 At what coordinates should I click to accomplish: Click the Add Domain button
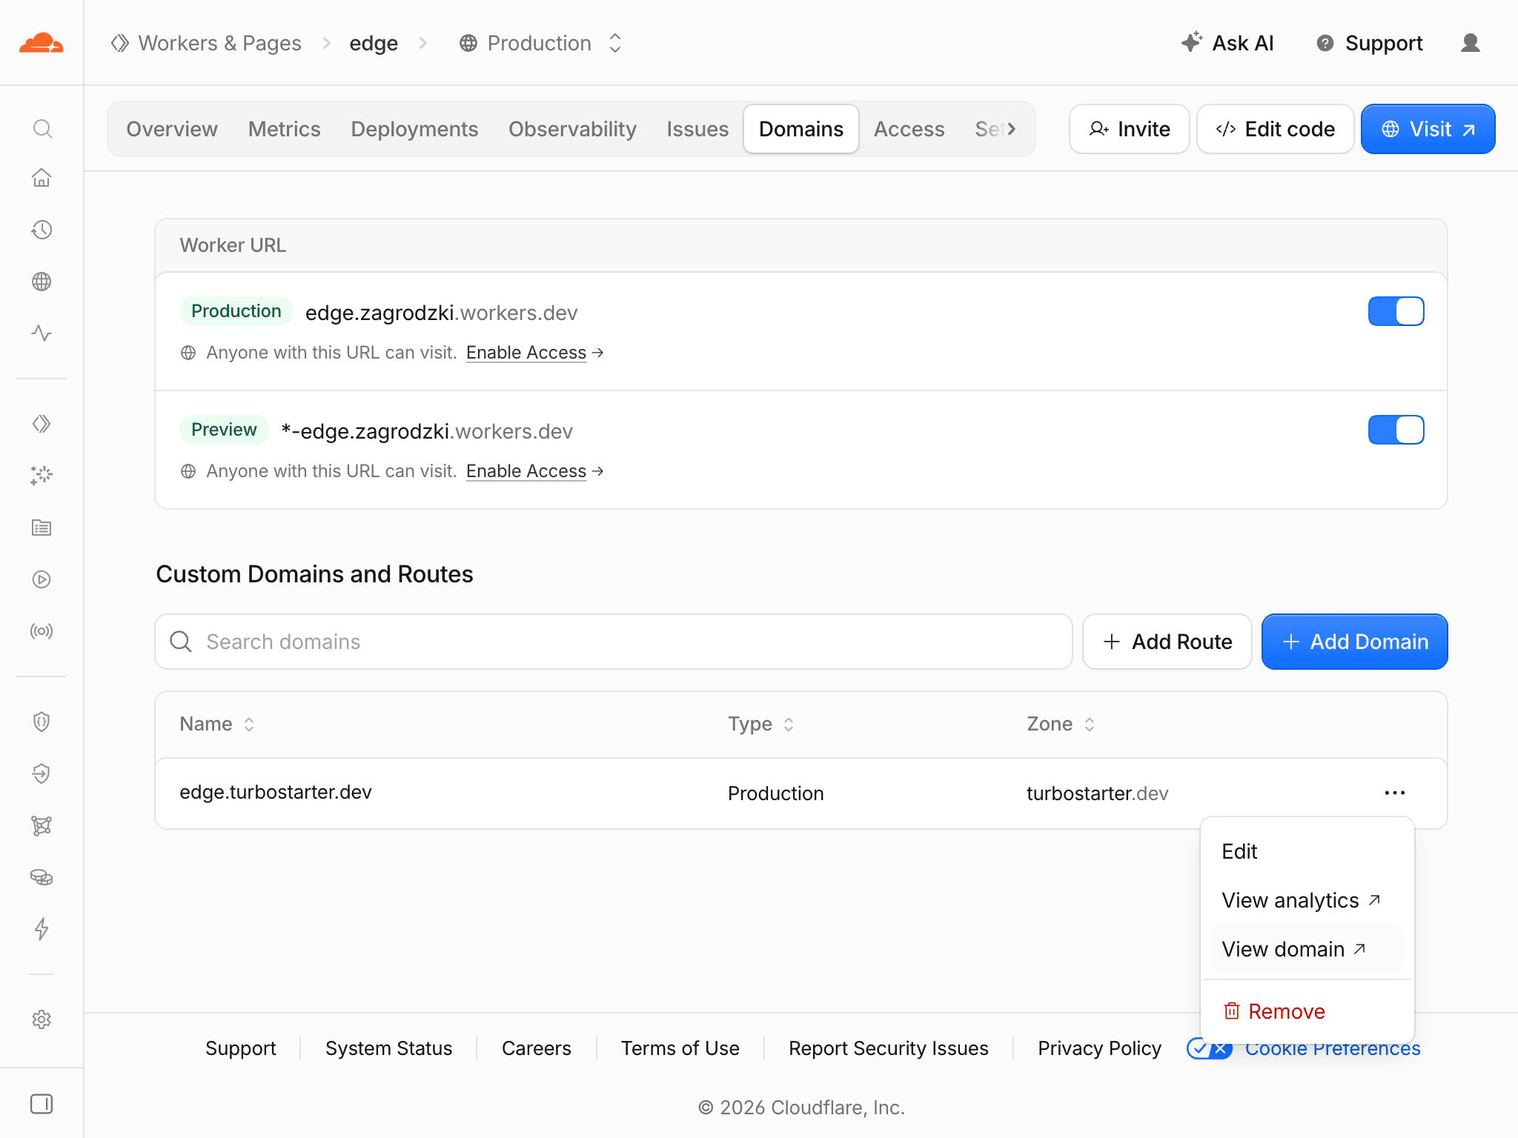[x=1354, y=642]
